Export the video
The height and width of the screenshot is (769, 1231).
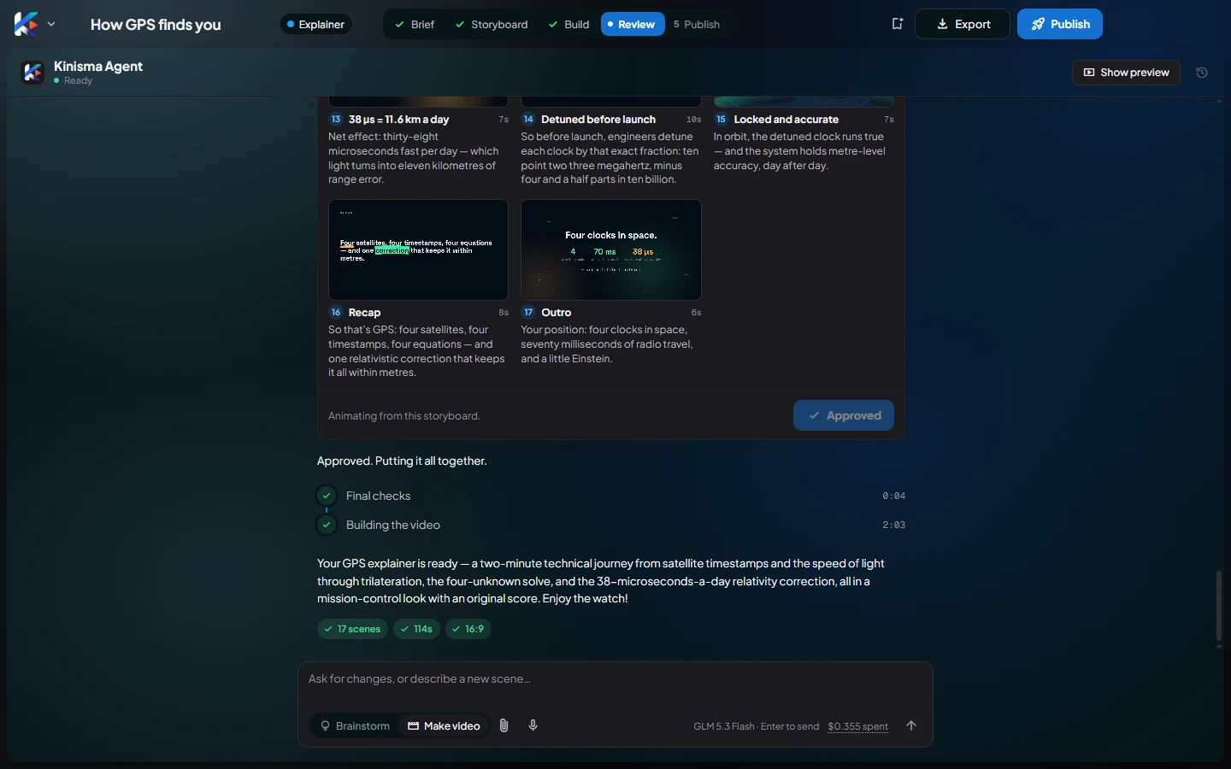[963, 24]
